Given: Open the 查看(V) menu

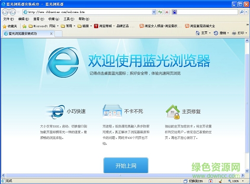Looking at the screenshot, I should [38, 19].
